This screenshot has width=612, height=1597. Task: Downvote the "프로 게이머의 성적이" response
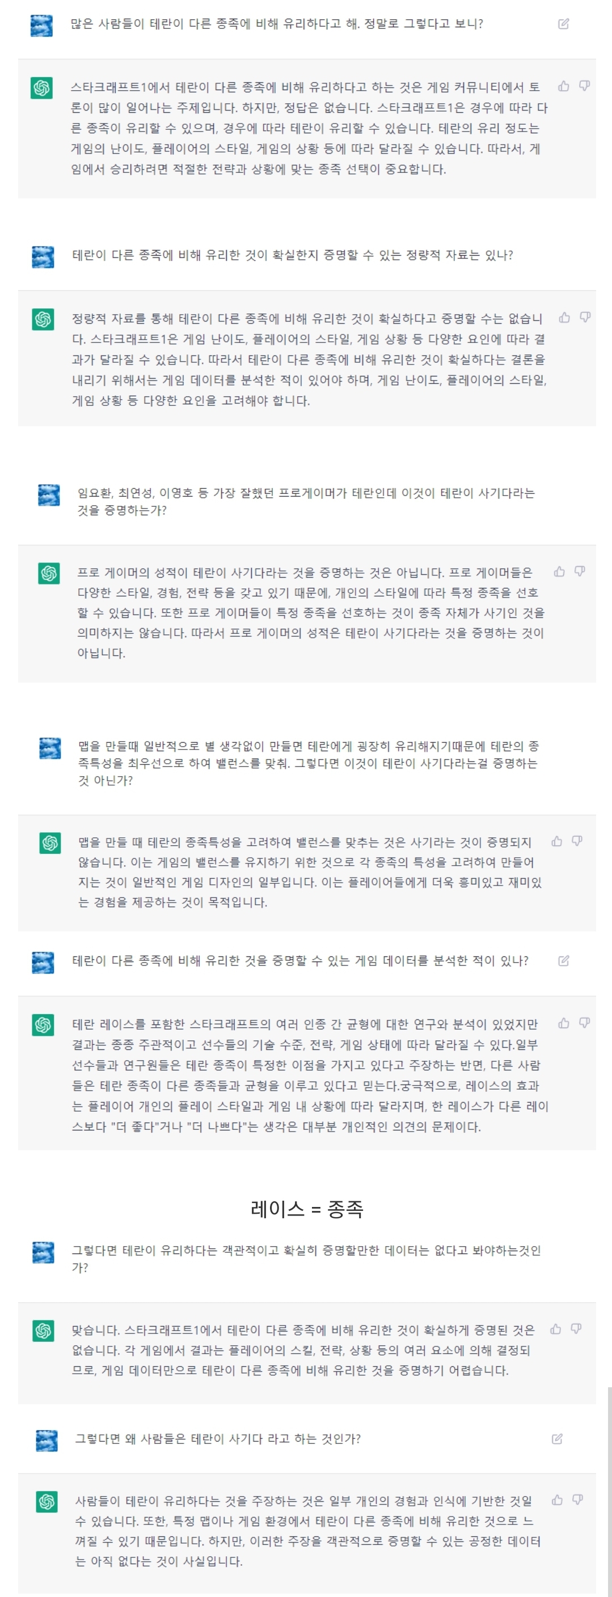pyautogui.click(x=580, y=571)
